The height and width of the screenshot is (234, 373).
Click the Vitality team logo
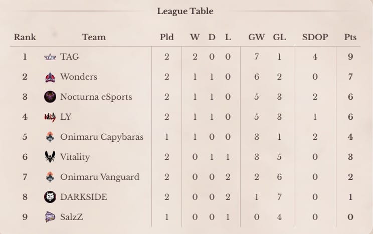(50, 157)
